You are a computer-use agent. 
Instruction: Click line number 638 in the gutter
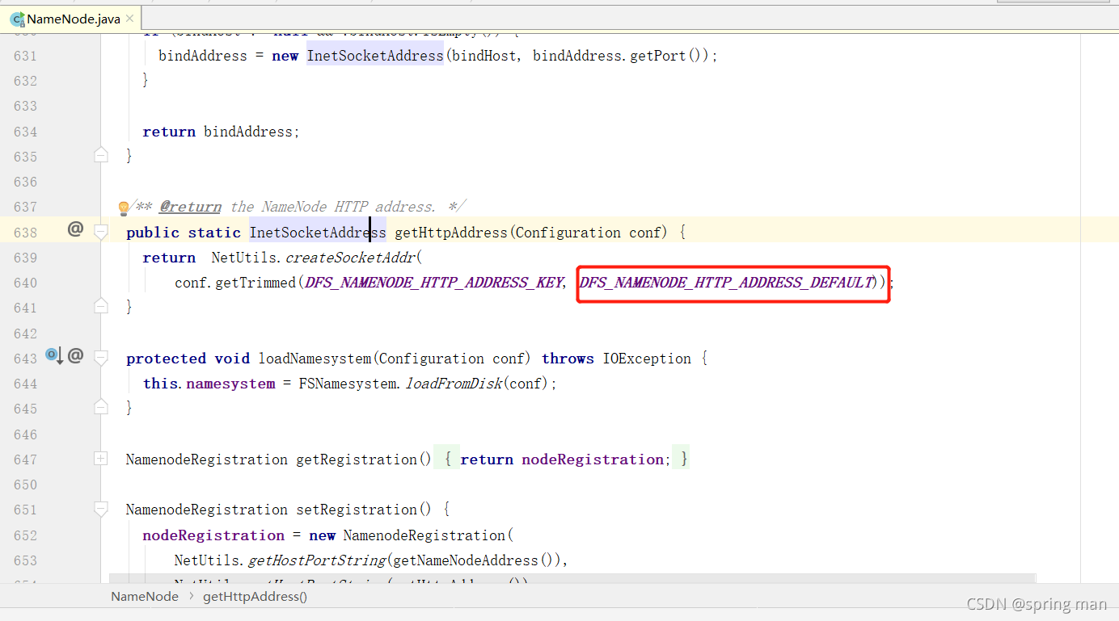coord(25,233)
